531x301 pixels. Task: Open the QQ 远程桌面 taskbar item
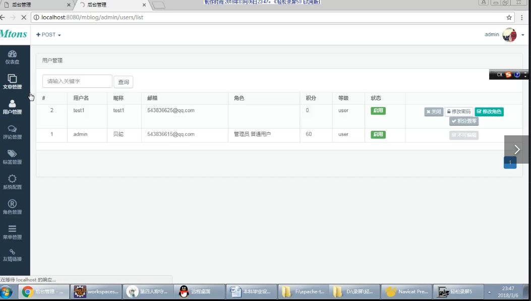200,291
